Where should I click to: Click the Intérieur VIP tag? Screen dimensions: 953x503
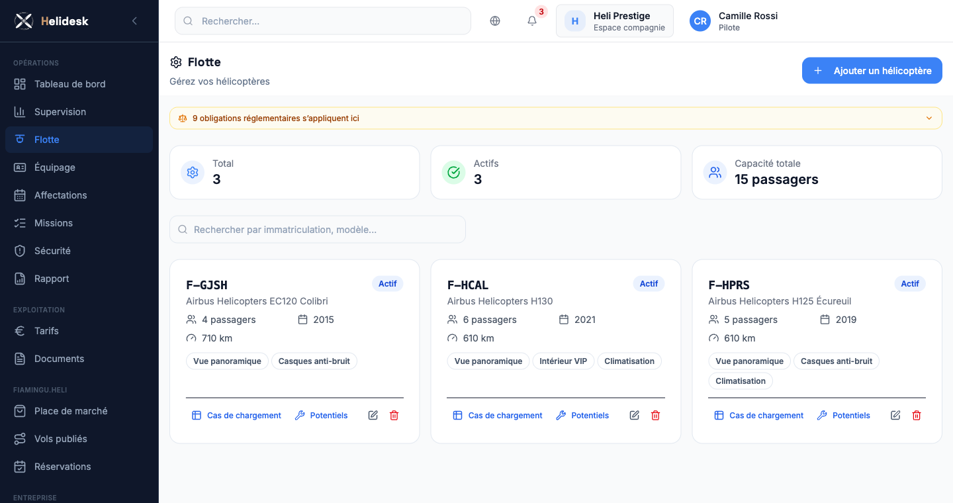point(563,361)
